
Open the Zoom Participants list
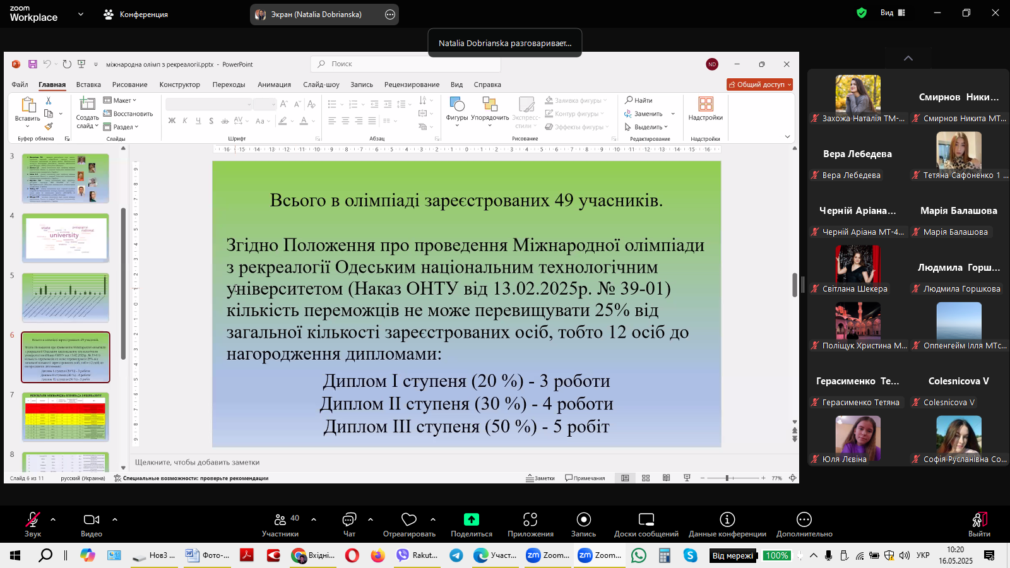(x=280, y=519)
